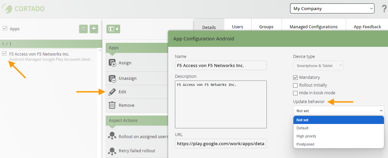The image size is (388, 158).
Task: Enable Rollout initially checkbox
Action: click(295, 86)
